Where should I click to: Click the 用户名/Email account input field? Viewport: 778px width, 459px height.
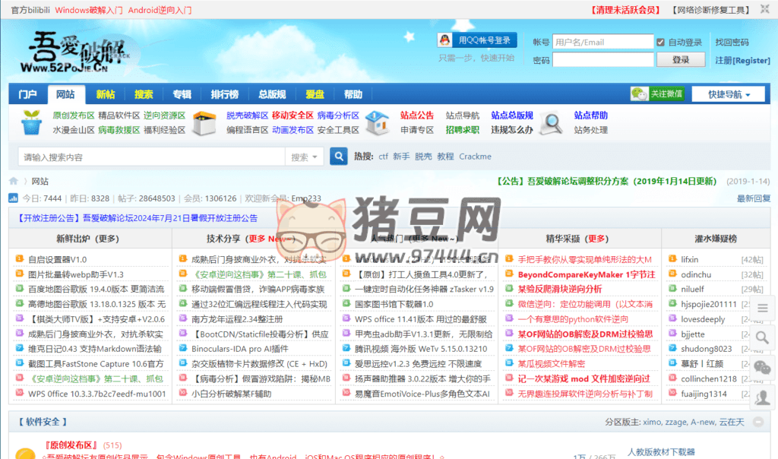tap(602, 43)
